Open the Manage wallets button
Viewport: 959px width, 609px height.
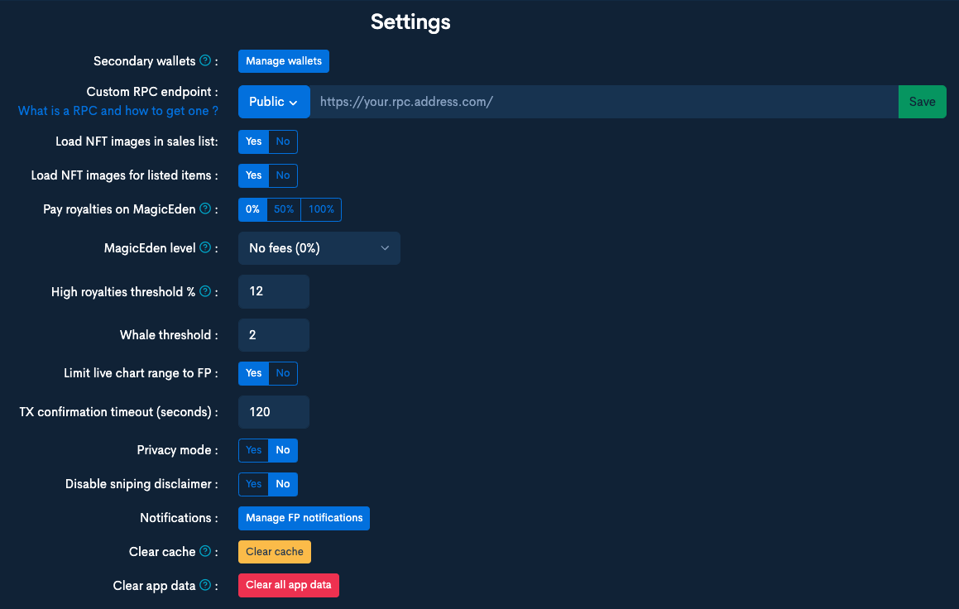click(284, 61)
